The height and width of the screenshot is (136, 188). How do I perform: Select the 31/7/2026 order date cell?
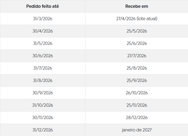click(43, 68)
